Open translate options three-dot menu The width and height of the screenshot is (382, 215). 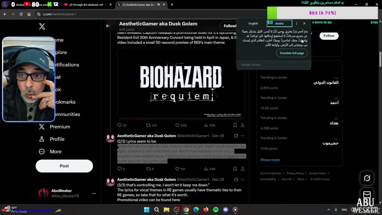(296, 23)
